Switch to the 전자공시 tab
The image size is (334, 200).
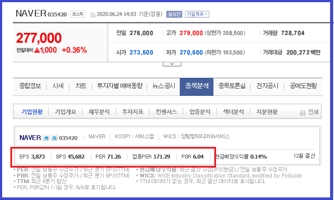[x=267, y=86]
